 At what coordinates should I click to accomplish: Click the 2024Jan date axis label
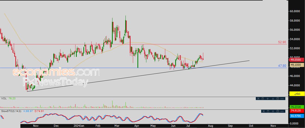tap(79, 126)
